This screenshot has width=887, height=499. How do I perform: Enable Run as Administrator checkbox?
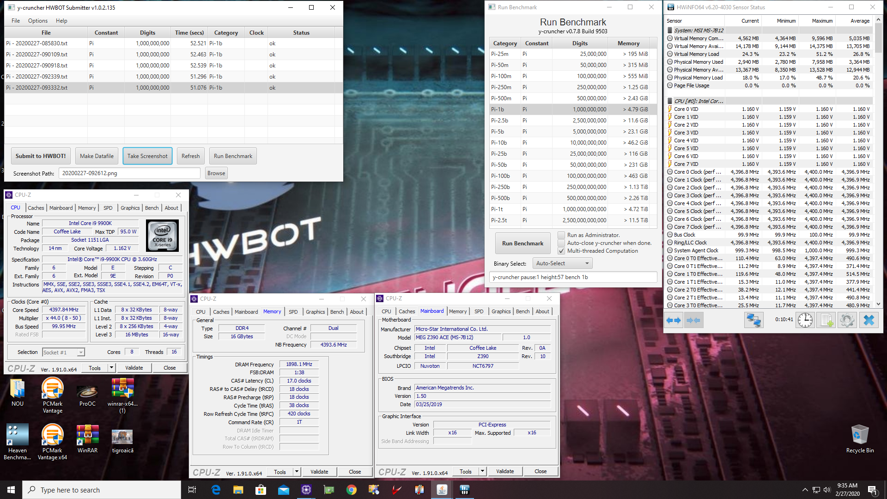coord(561,235)
